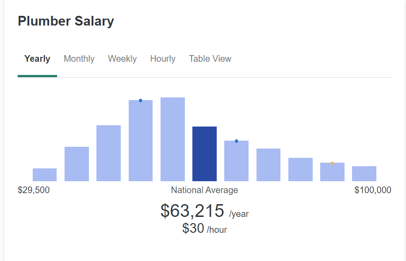Click the $30 /hour rate text
406x261 pixels.
204,229
